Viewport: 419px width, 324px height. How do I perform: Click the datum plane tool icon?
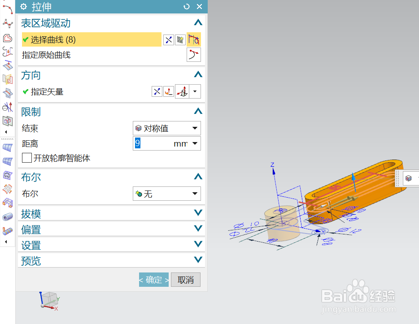(x=8, y=65)
